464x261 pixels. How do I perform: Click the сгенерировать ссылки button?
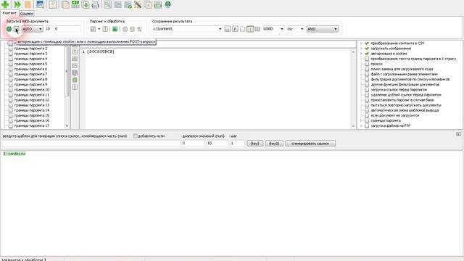[310, 144]
